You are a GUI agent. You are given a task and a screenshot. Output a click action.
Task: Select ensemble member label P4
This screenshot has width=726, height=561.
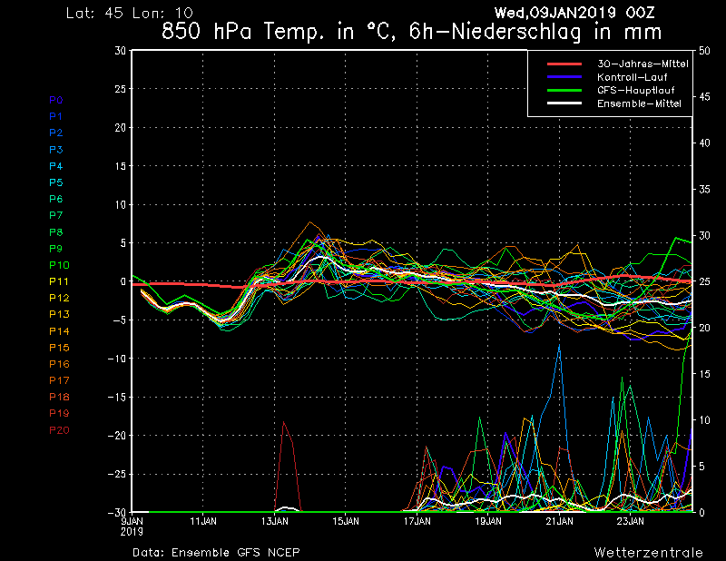point(56,166)
